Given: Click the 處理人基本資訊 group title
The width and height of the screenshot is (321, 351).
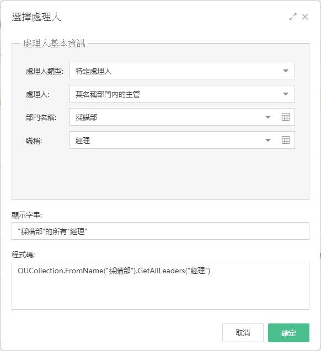Looking at the screenshot, I should coord(54,44).
